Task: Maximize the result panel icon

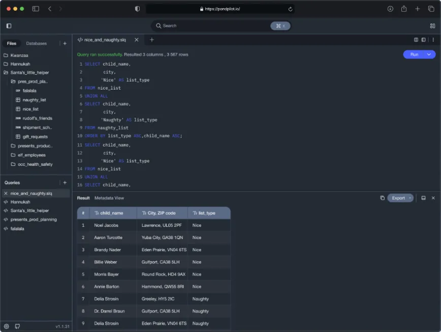Action: coord(423,198)
